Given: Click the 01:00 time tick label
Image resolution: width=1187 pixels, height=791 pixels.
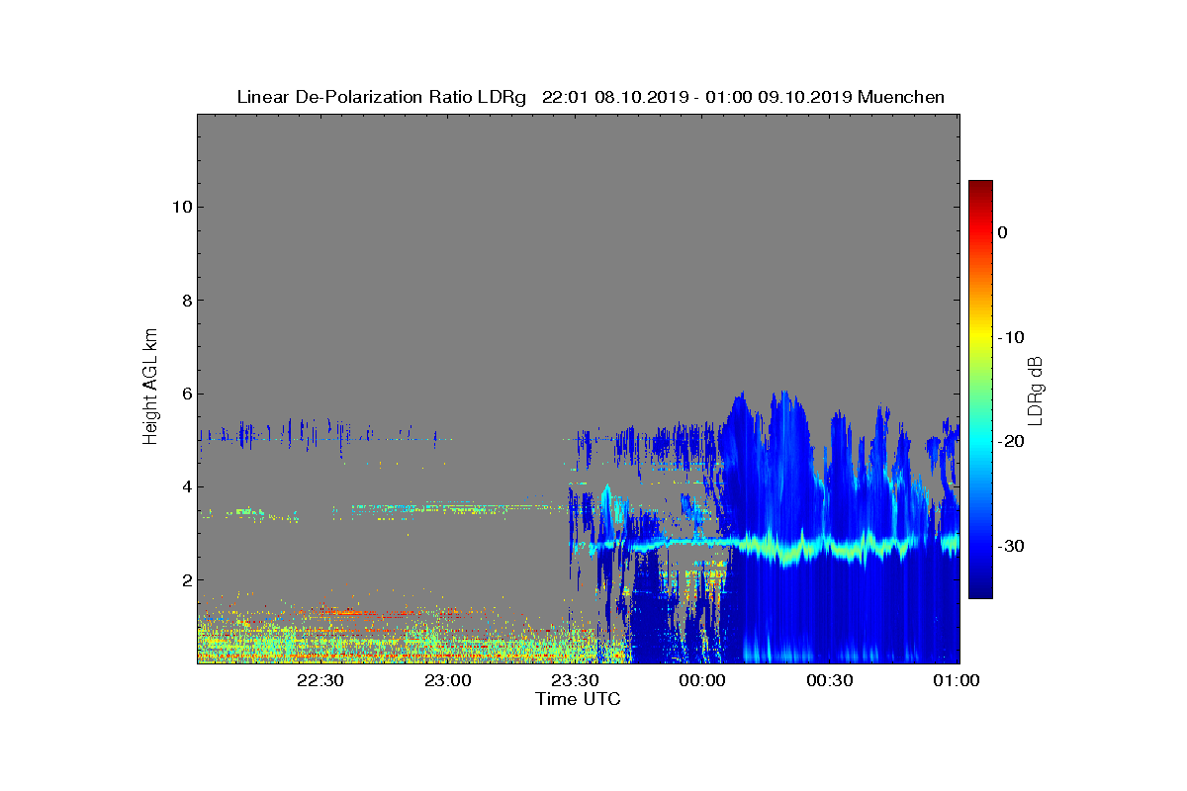Looking at the screenshot, I should (956, 680).
